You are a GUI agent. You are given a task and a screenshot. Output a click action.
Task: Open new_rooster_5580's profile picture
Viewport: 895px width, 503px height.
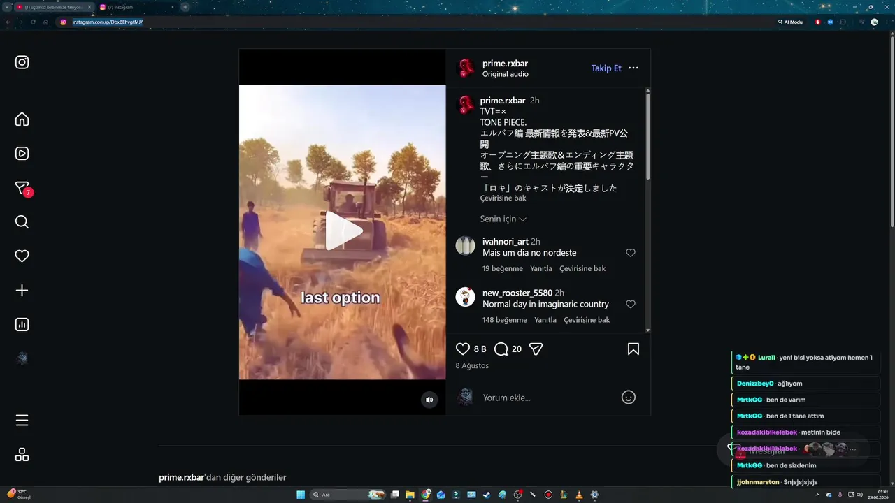pyautogui.click(x=465, y=297)
